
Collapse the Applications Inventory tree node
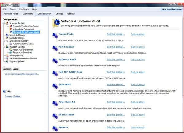click(x=4, y=41)
